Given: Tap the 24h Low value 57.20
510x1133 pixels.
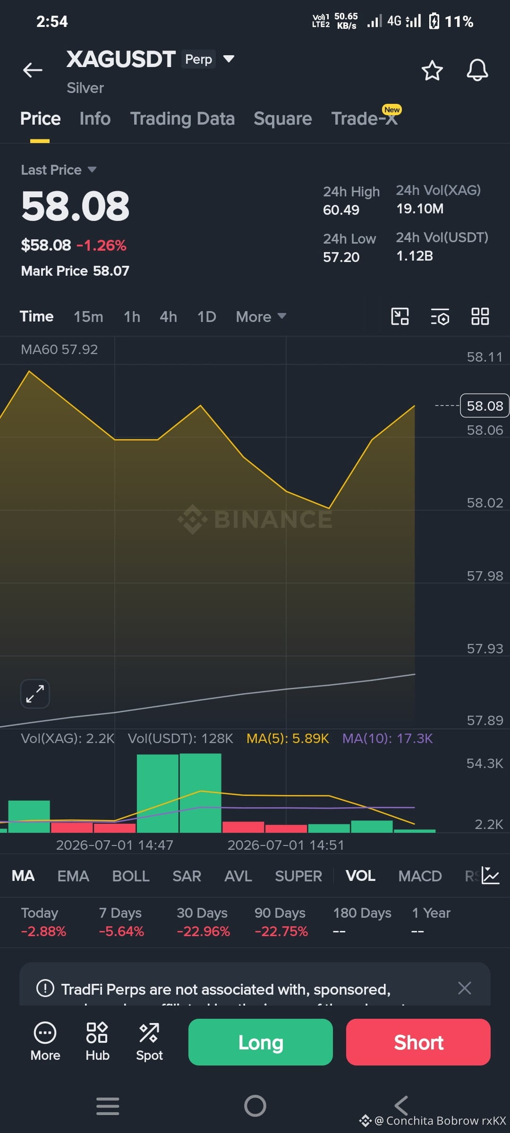Looking at the screenshot, I should [x=341, y=257].
